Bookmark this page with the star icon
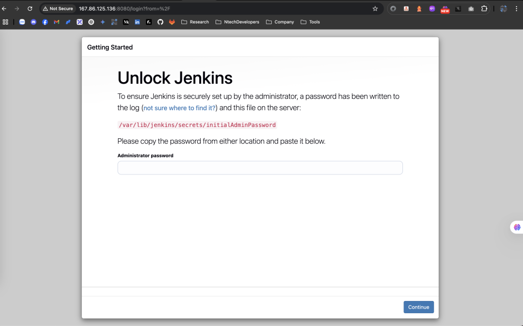 click(375, 9)
